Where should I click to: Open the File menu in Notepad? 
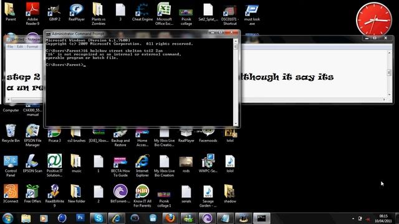(x=10, y=47)
